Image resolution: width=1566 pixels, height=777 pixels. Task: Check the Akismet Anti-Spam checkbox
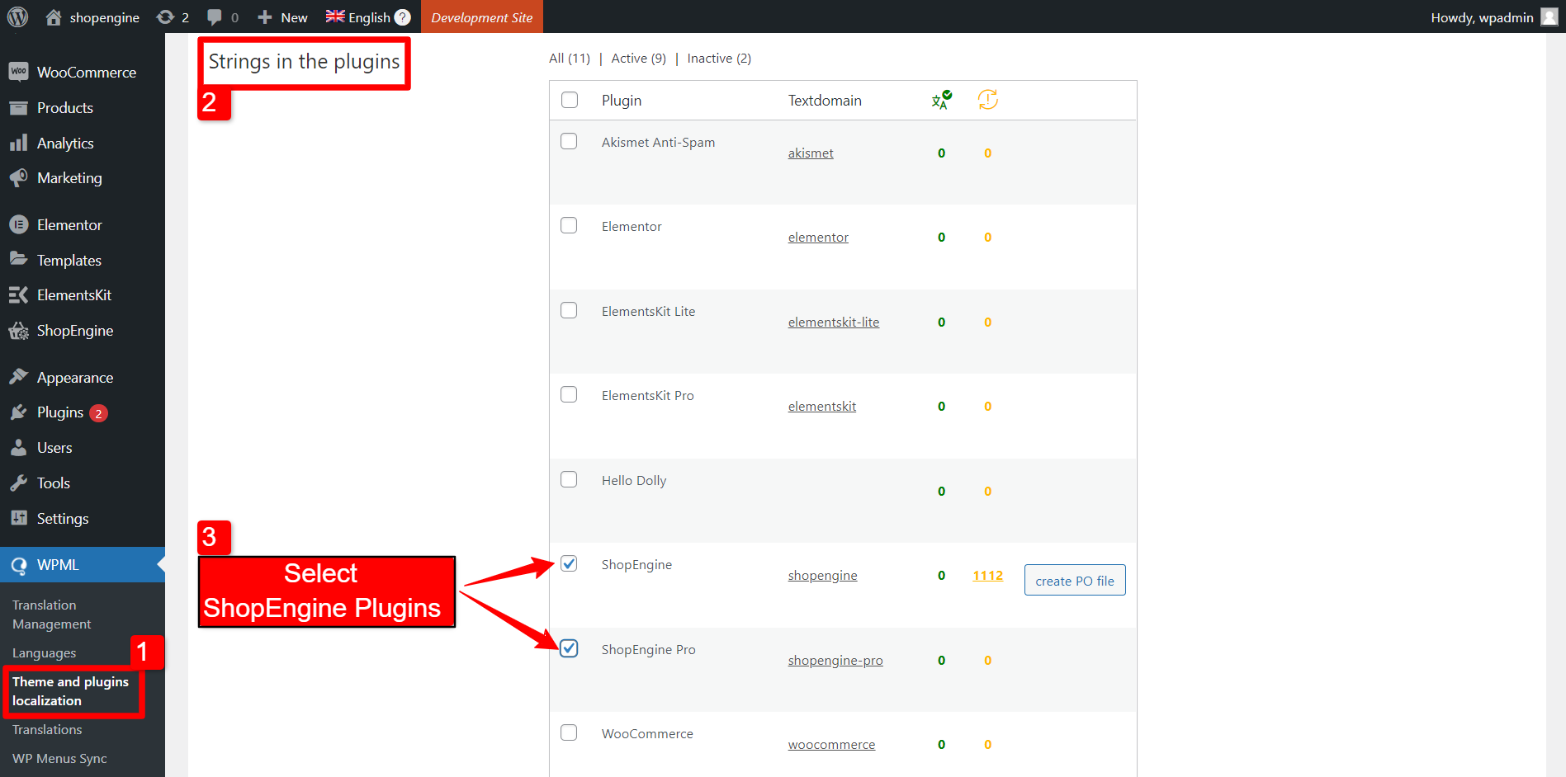[569, 141]
